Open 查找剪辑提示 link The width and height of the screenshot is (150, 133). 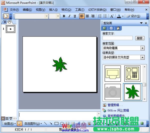(116, 116)
